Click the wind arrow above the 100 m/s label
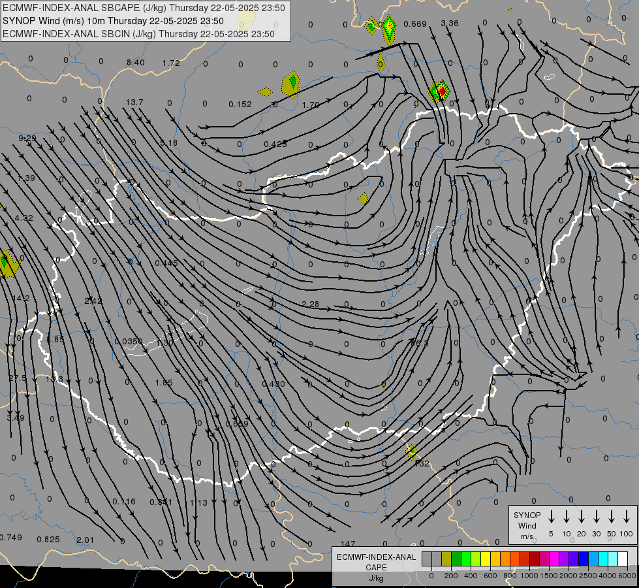 [627, 517]
